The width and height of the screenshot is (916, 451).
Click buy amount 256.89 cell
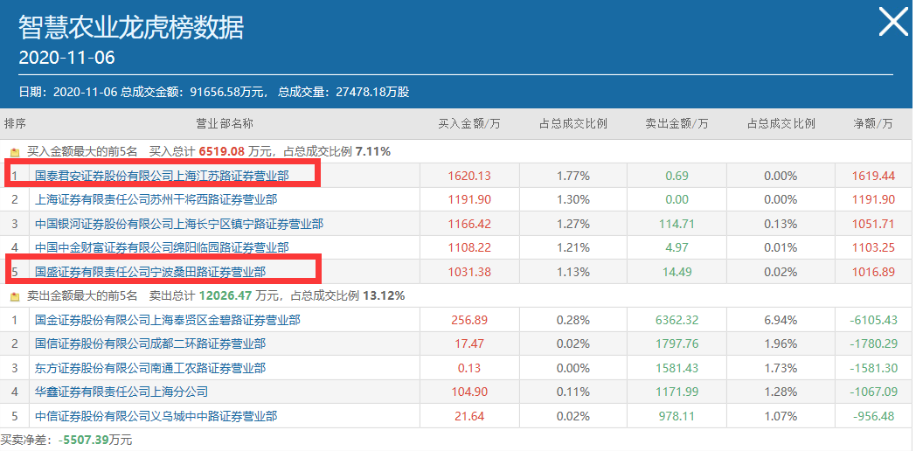click(469, 320)
